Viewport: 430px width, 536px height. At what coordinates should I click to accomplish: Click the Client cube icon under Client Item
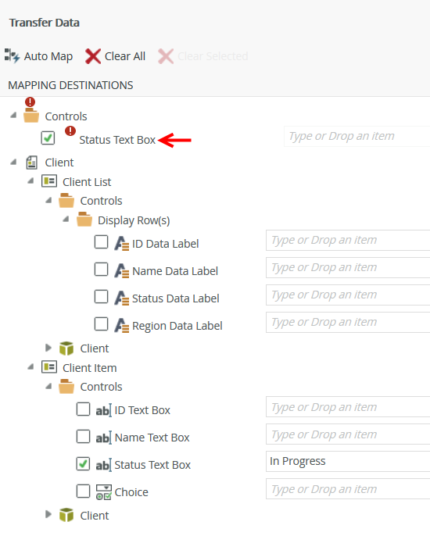tap(66, 515)
